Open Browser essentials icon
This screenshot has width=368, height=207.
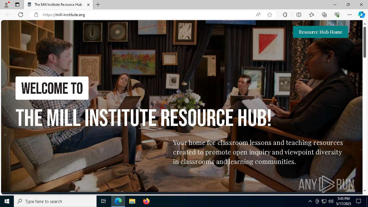click(x=337, y=15)
